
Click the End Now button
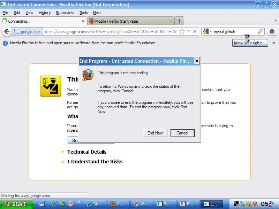coord(155,133)
